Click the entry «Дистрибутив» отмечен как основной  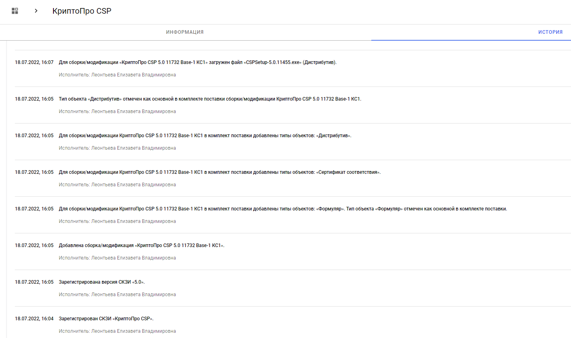pos(210,99)
